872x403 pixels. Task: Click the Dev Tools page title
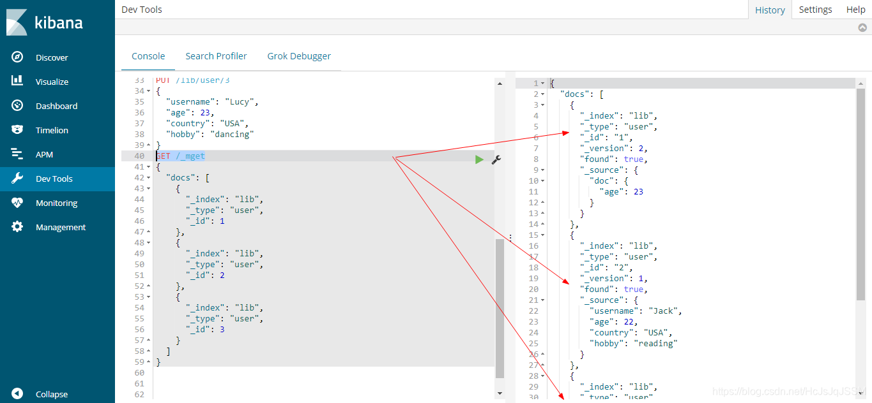tap(142, 10)
